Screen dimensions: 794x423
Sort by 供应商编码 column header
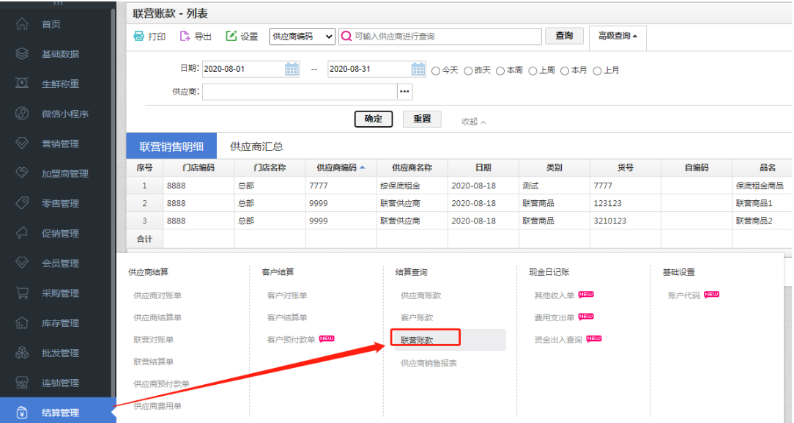341,168
